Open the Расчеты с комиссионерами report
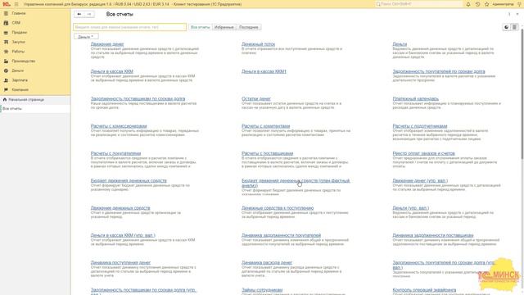Image resolution: width=524 pixels, height=295 pixels. coord(119,126)
